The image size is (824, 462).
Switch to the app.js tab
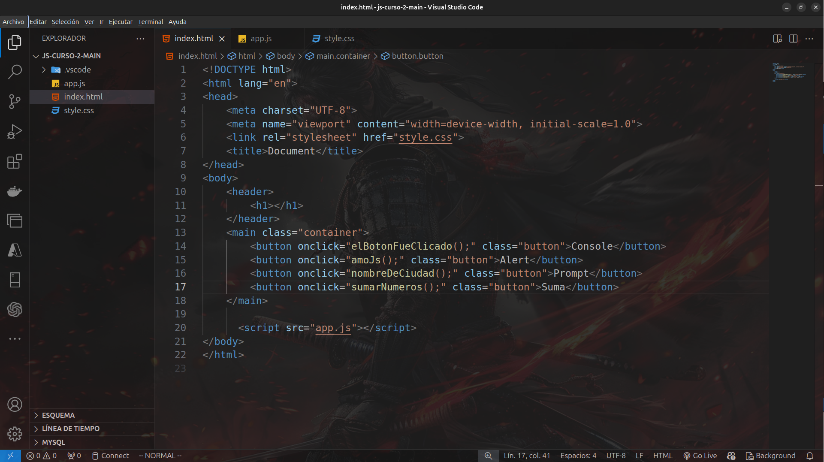pos(268,39)
